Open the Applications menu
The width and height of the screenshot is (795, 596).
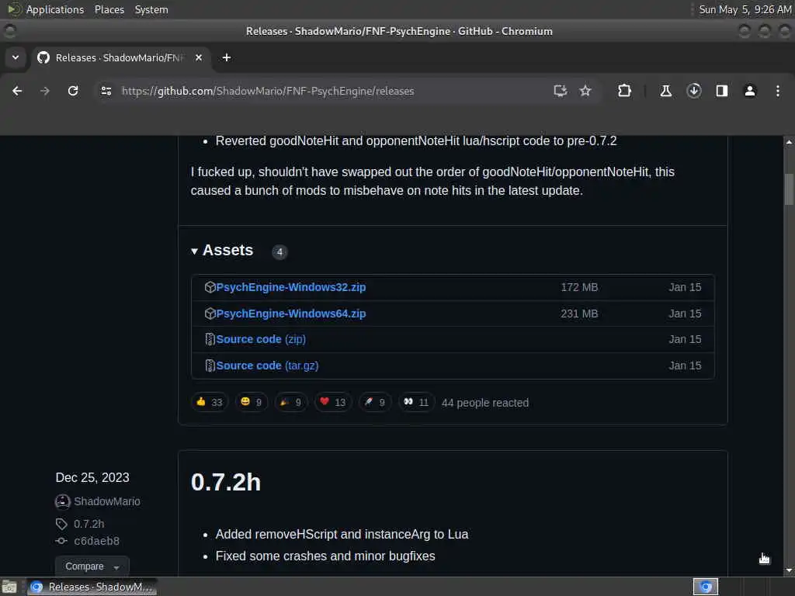click(55, 9)
